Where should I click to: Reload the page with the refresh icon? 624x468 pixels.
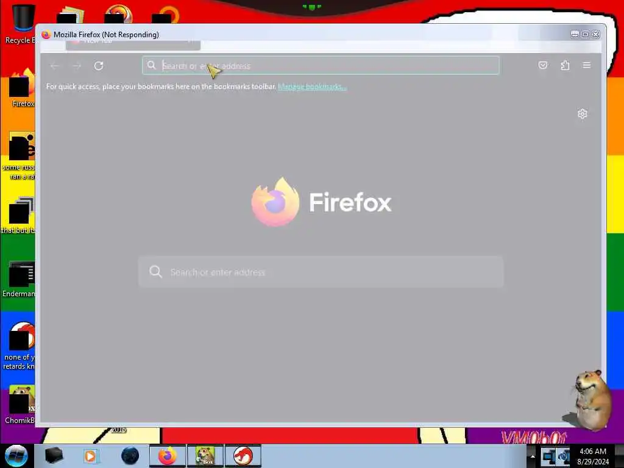[x=99, y=66]
